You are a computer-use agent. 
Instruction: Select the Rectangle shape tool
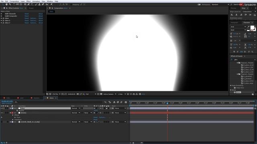pos(25,4)
